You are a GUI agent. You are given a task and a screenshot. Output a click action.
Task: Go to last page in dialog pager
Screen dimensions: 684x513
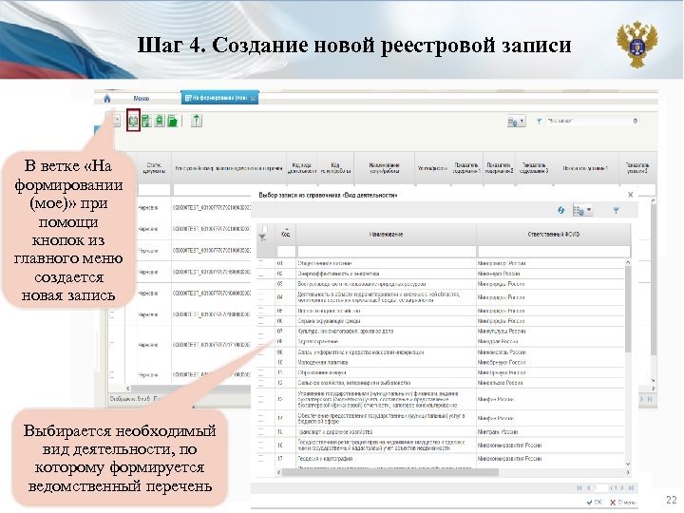pyautogui.click(x=631, y=487)
